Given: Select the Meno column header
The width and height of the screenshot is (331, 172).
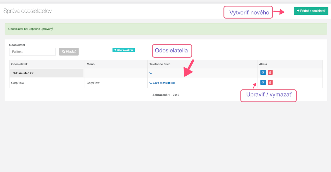Looking at the screenshot, I should click(91, 64).
